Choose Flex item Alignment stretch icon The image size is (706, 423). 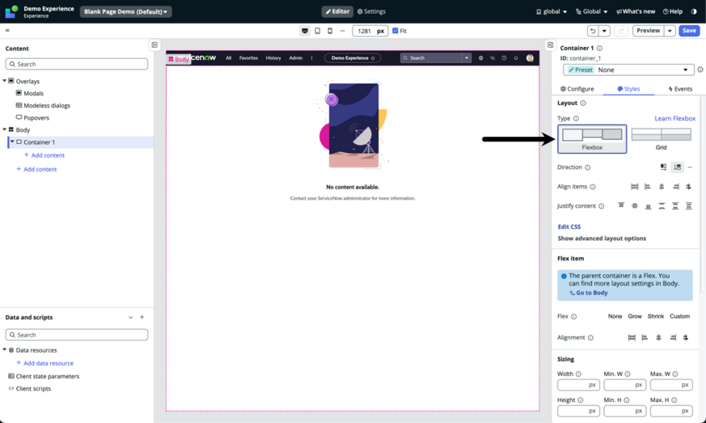(x=632, y=337)
